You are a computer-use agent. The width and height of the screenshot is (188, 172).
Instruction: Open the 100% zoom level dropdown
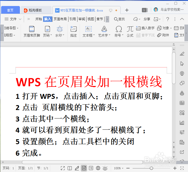pos(119,168)
